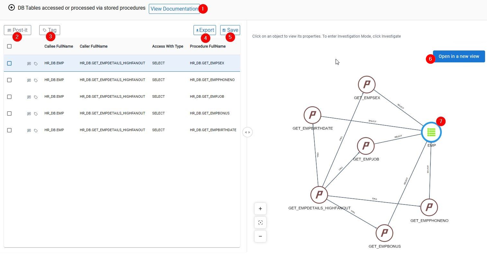The image size is (487, 254).
Task: Select the GET_EMPSEX procedure node
Action: click(x=366, y=85)
